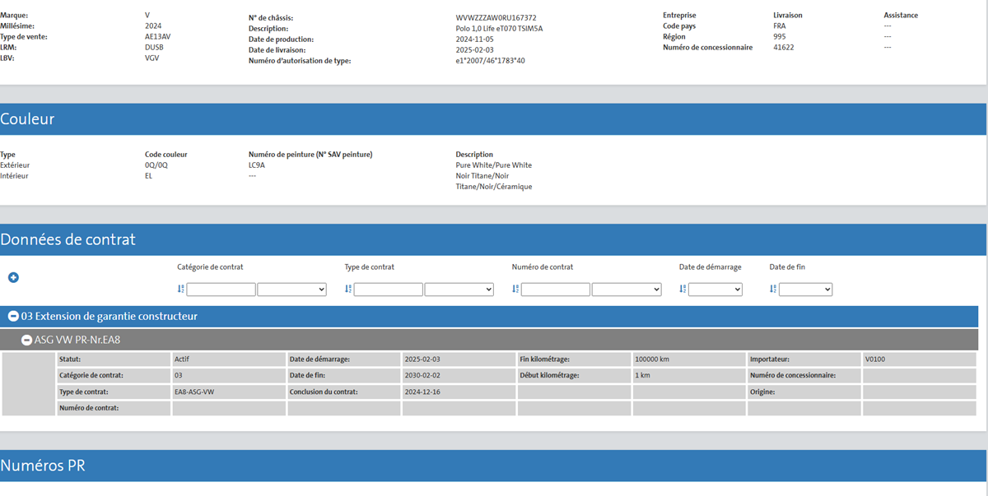988x496 pixels.
Task: Open the Numéro de contrat filter dropdown
Action: (626, 290)
